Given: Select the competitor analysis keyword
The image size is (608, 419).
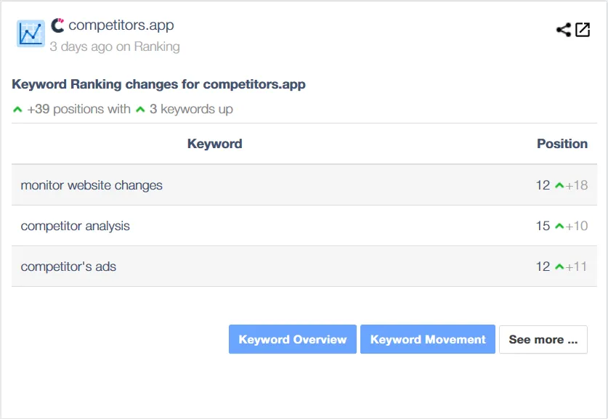Looking at the screenshot, I should point(76,226).
